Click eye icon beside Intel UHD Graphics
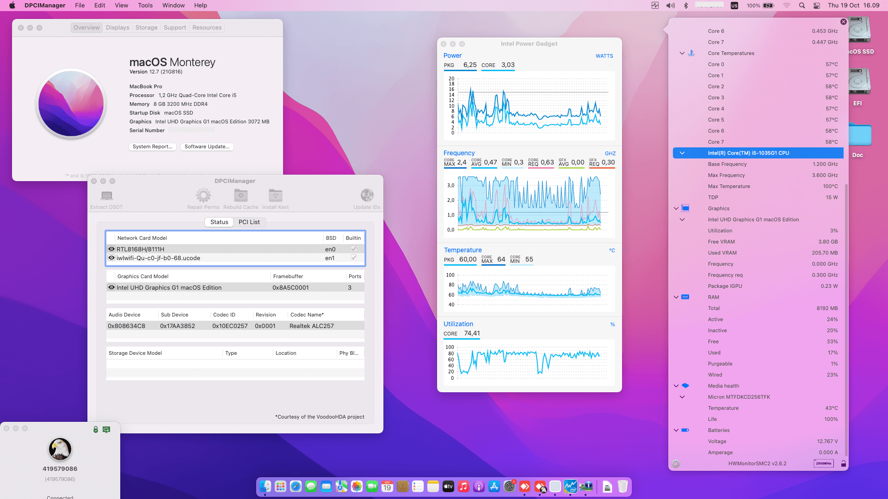This screenshot has height=499, width=888. click(111, 287)
